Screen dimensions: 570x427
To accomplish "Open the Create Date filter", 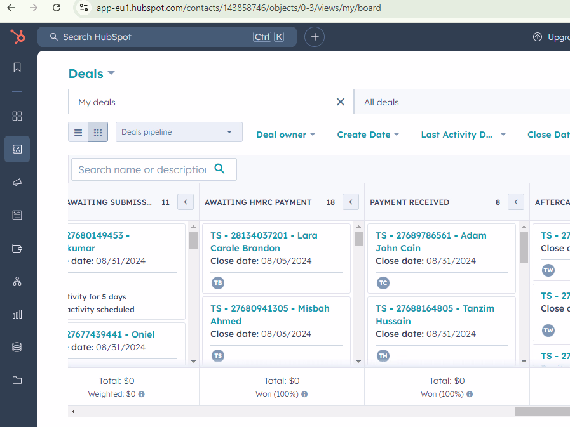I will point(368,135).
